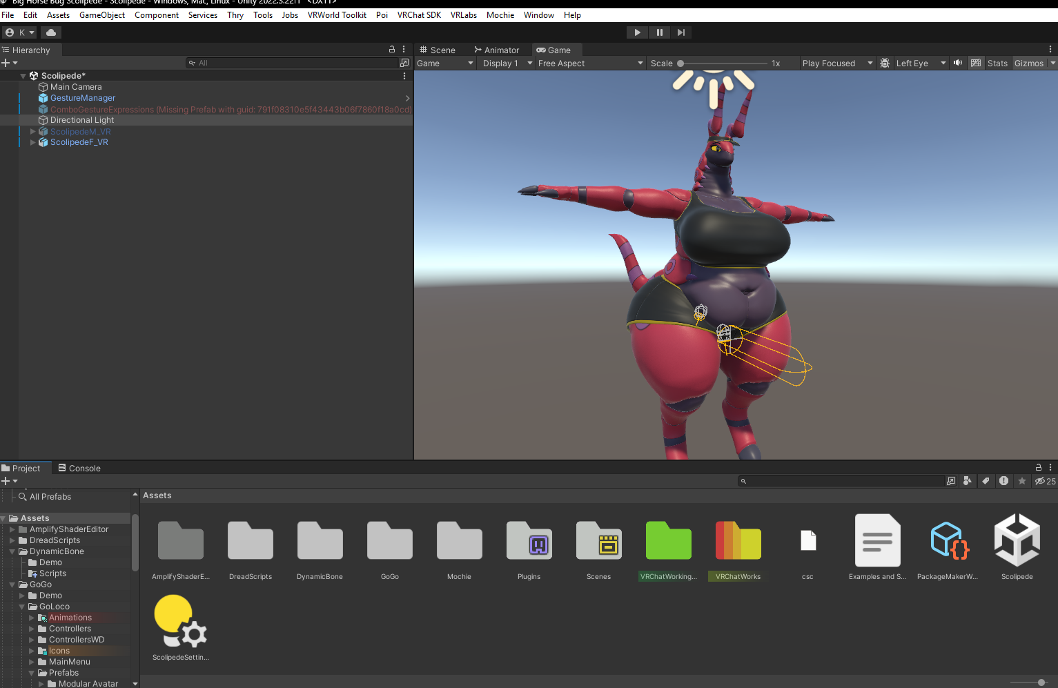Click the Hierarchy search field
The width and height of the screenshot is (1058, 688).
293,63
